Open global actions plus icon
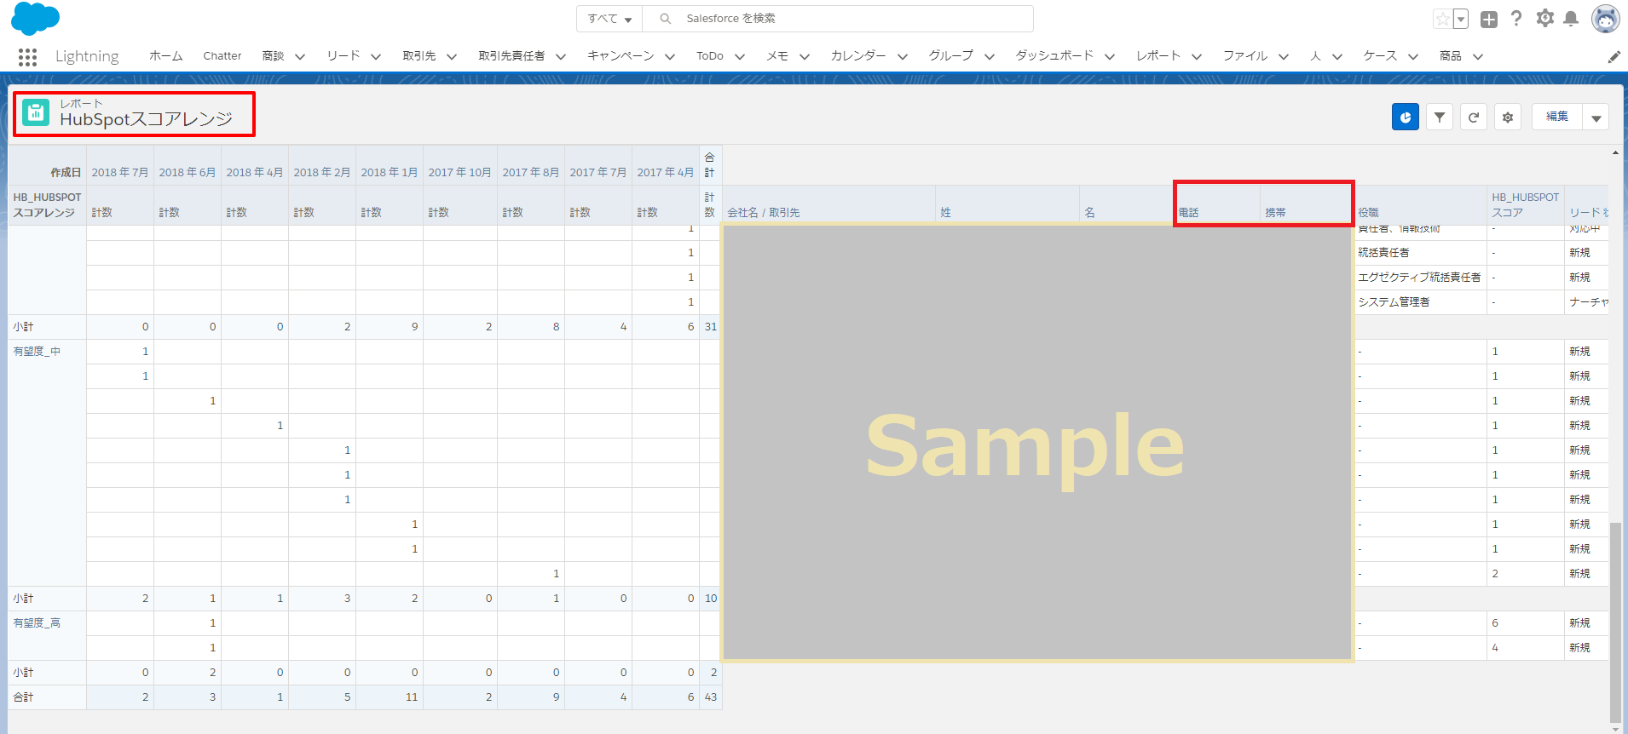 click(x=1488, y=19)
